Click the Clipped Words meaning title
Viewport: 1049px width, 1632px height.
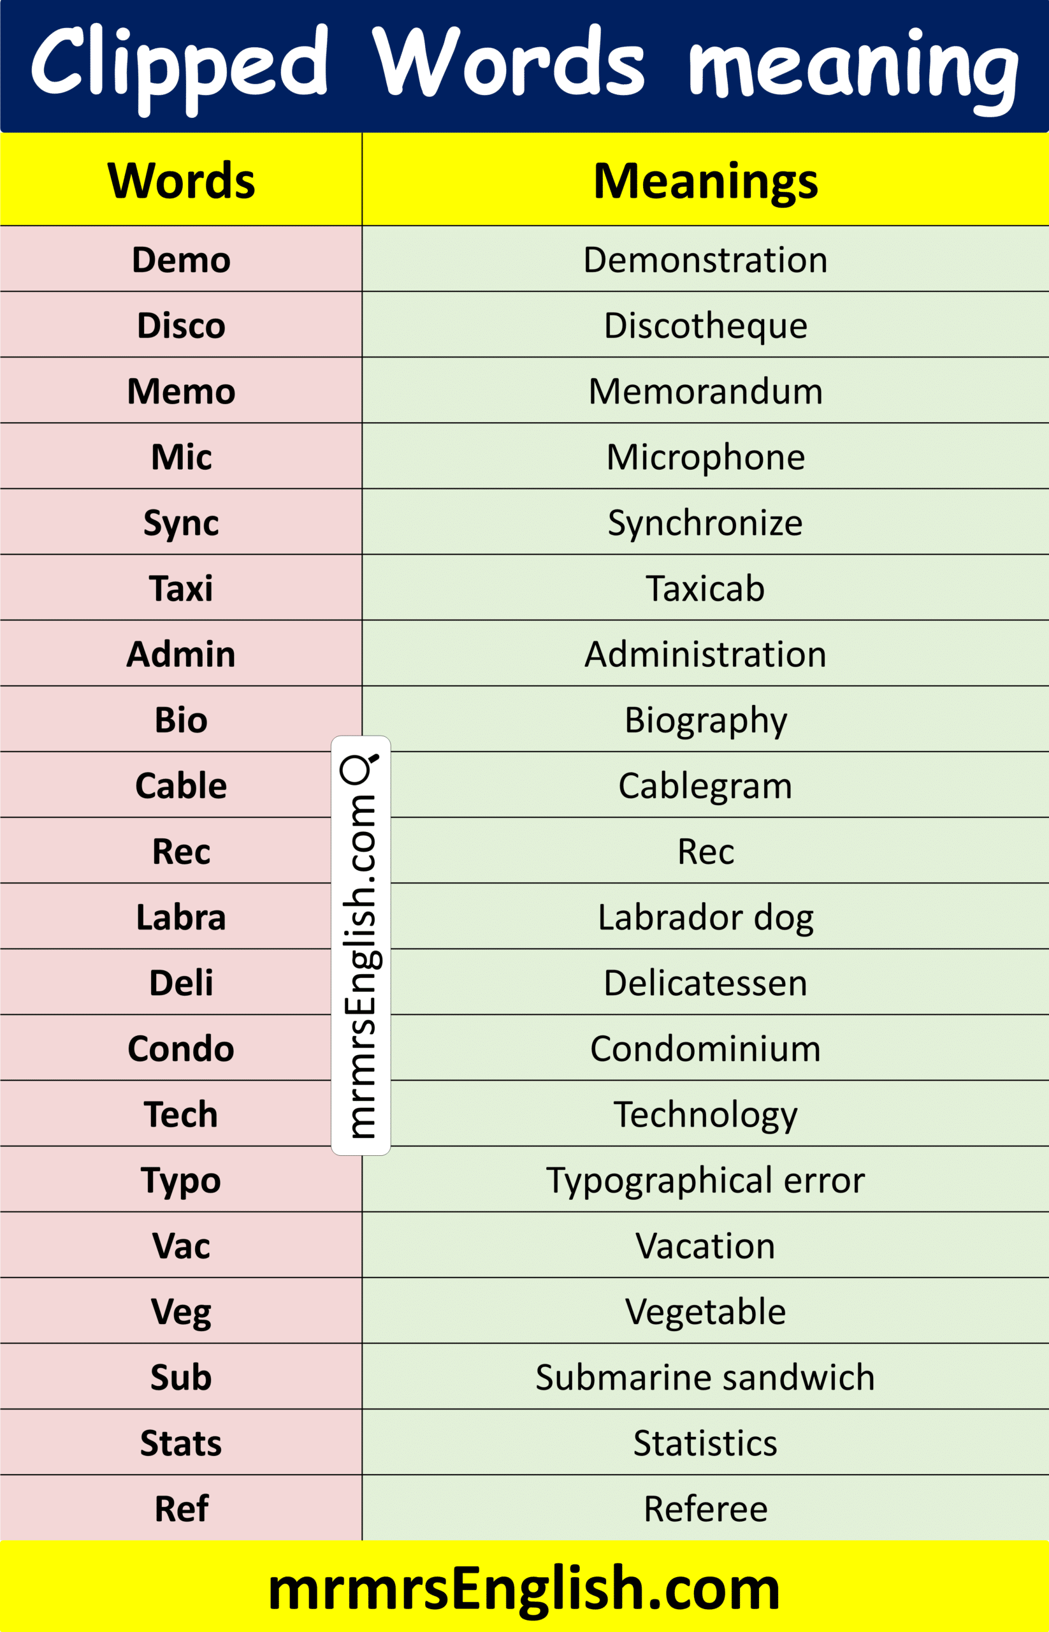click(524, 63)
